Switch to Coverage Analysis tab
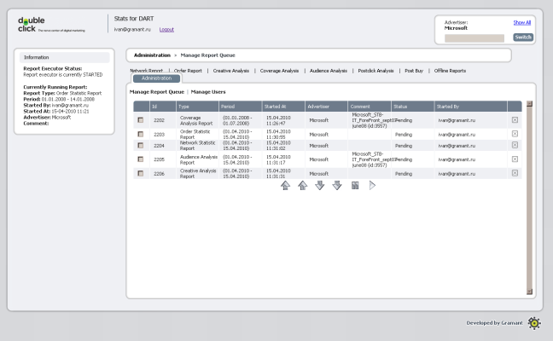Screen dimensions: 553x341 tap(279, 71)
